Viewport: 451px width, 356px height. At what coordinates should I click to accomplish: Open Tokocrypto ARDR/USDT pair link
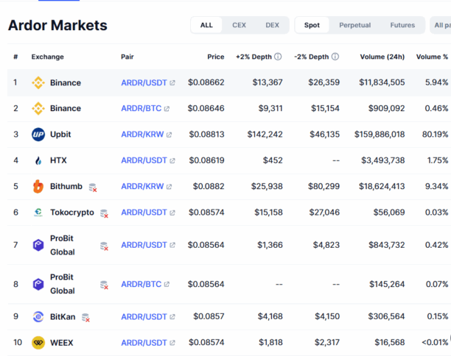144,212
